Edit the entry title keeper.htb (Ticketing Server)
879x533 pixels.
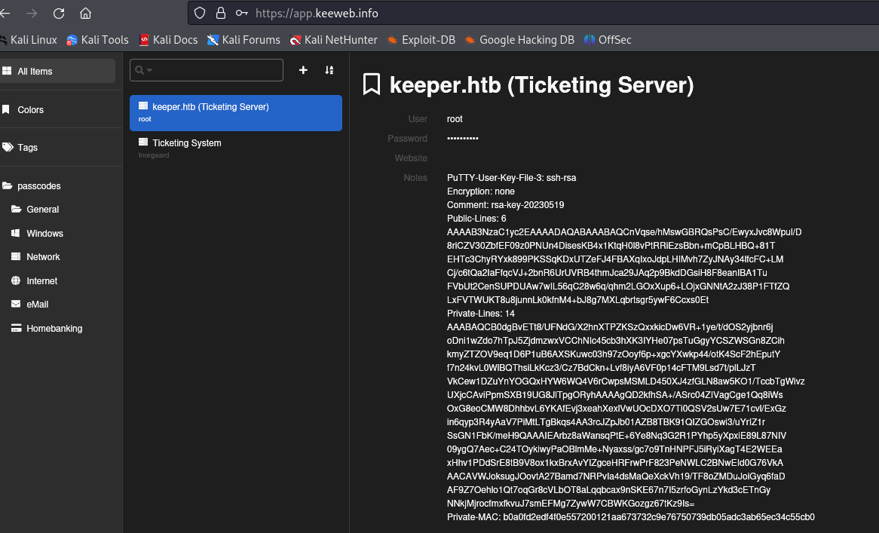(541, 84)
